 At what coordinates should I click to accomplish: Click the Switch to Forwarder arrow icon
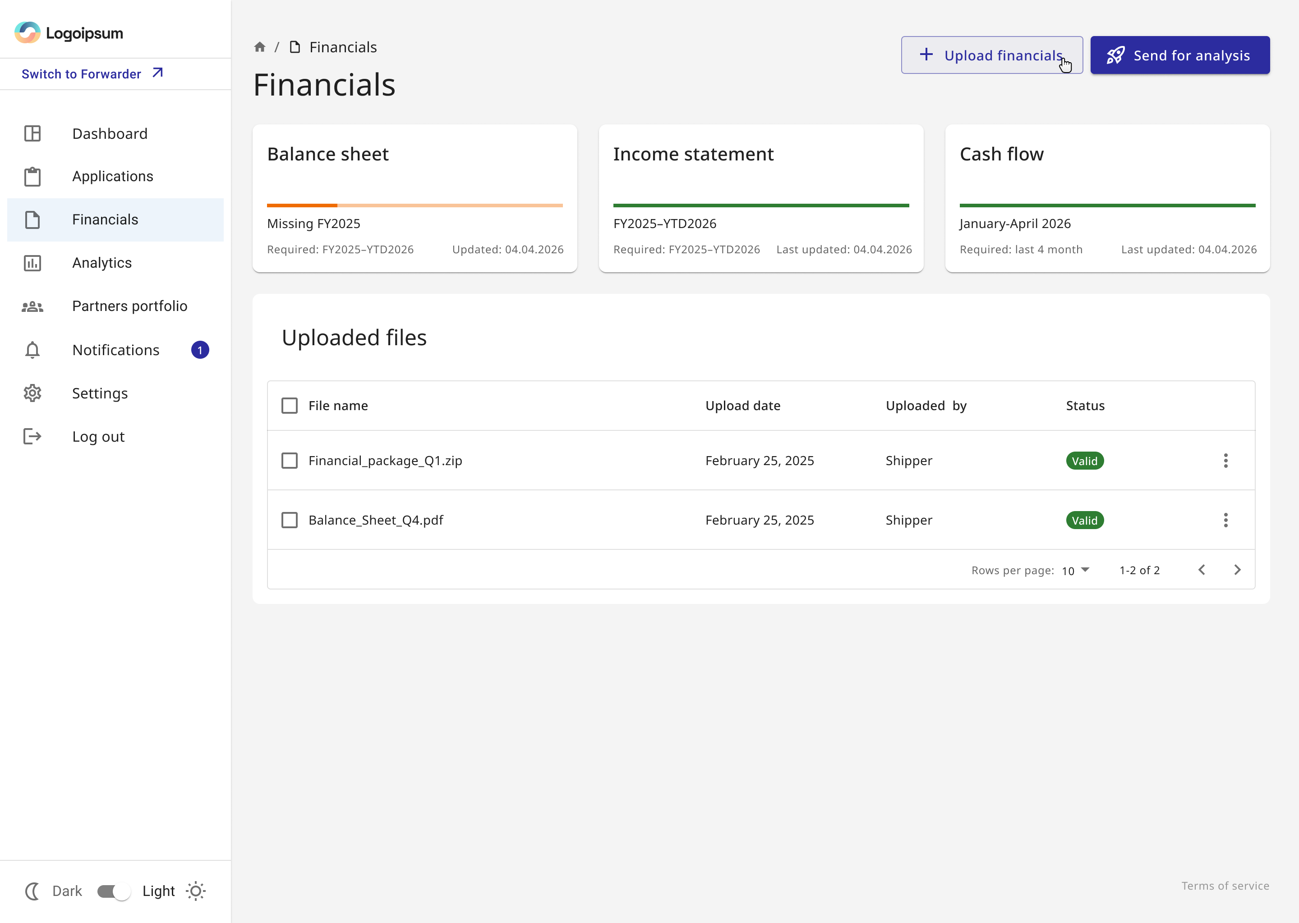158,73
